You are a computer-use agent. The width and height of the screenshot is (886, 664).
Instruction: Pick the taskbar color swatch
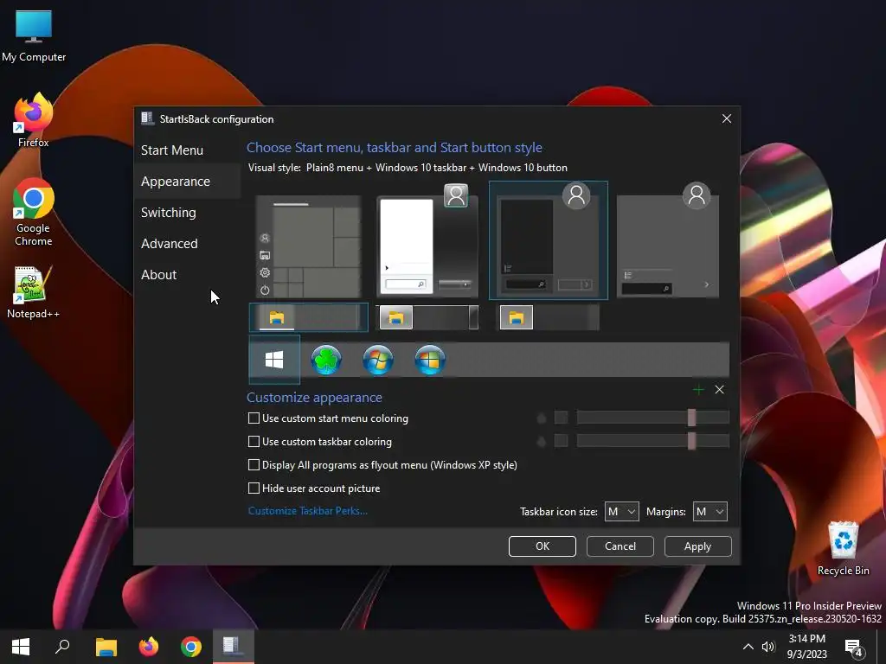click(561, 441)
